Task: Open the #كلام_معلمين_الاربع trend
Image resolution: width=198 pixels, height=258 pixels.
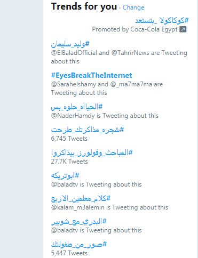Action: [x=81, y=198]
